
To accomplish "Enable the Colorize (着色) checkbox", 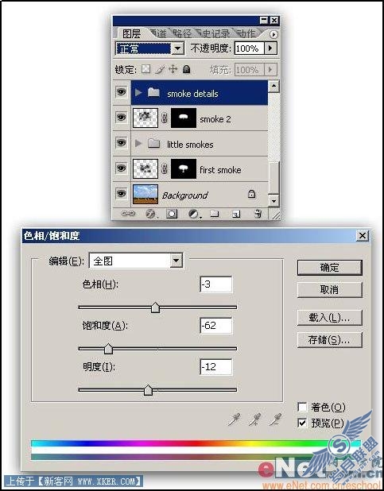I will (302, 407).
